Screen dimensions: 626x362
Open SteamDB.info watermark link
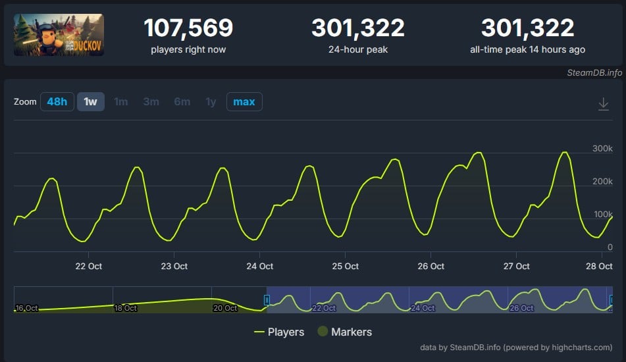click(594, 72)
